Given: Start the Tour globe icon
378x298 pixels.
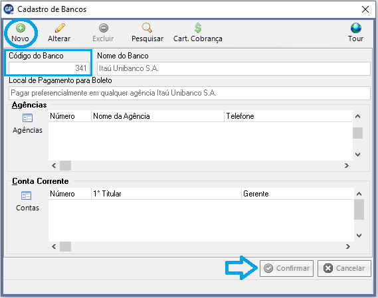Looking at the screenshot, I should (356, 28).
